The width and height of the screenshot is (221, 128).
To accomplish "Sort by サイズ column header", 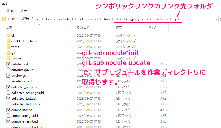I will pyautogui.click(x=152, y=28).
